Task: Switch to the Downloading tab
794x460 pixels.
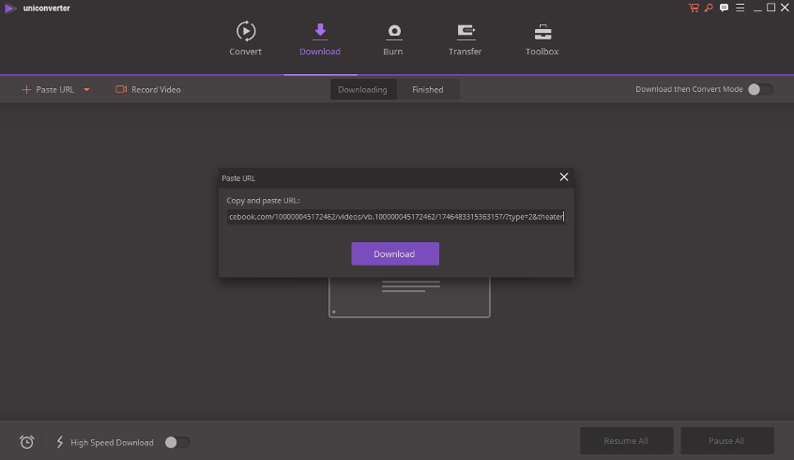Action: (363, 90)
